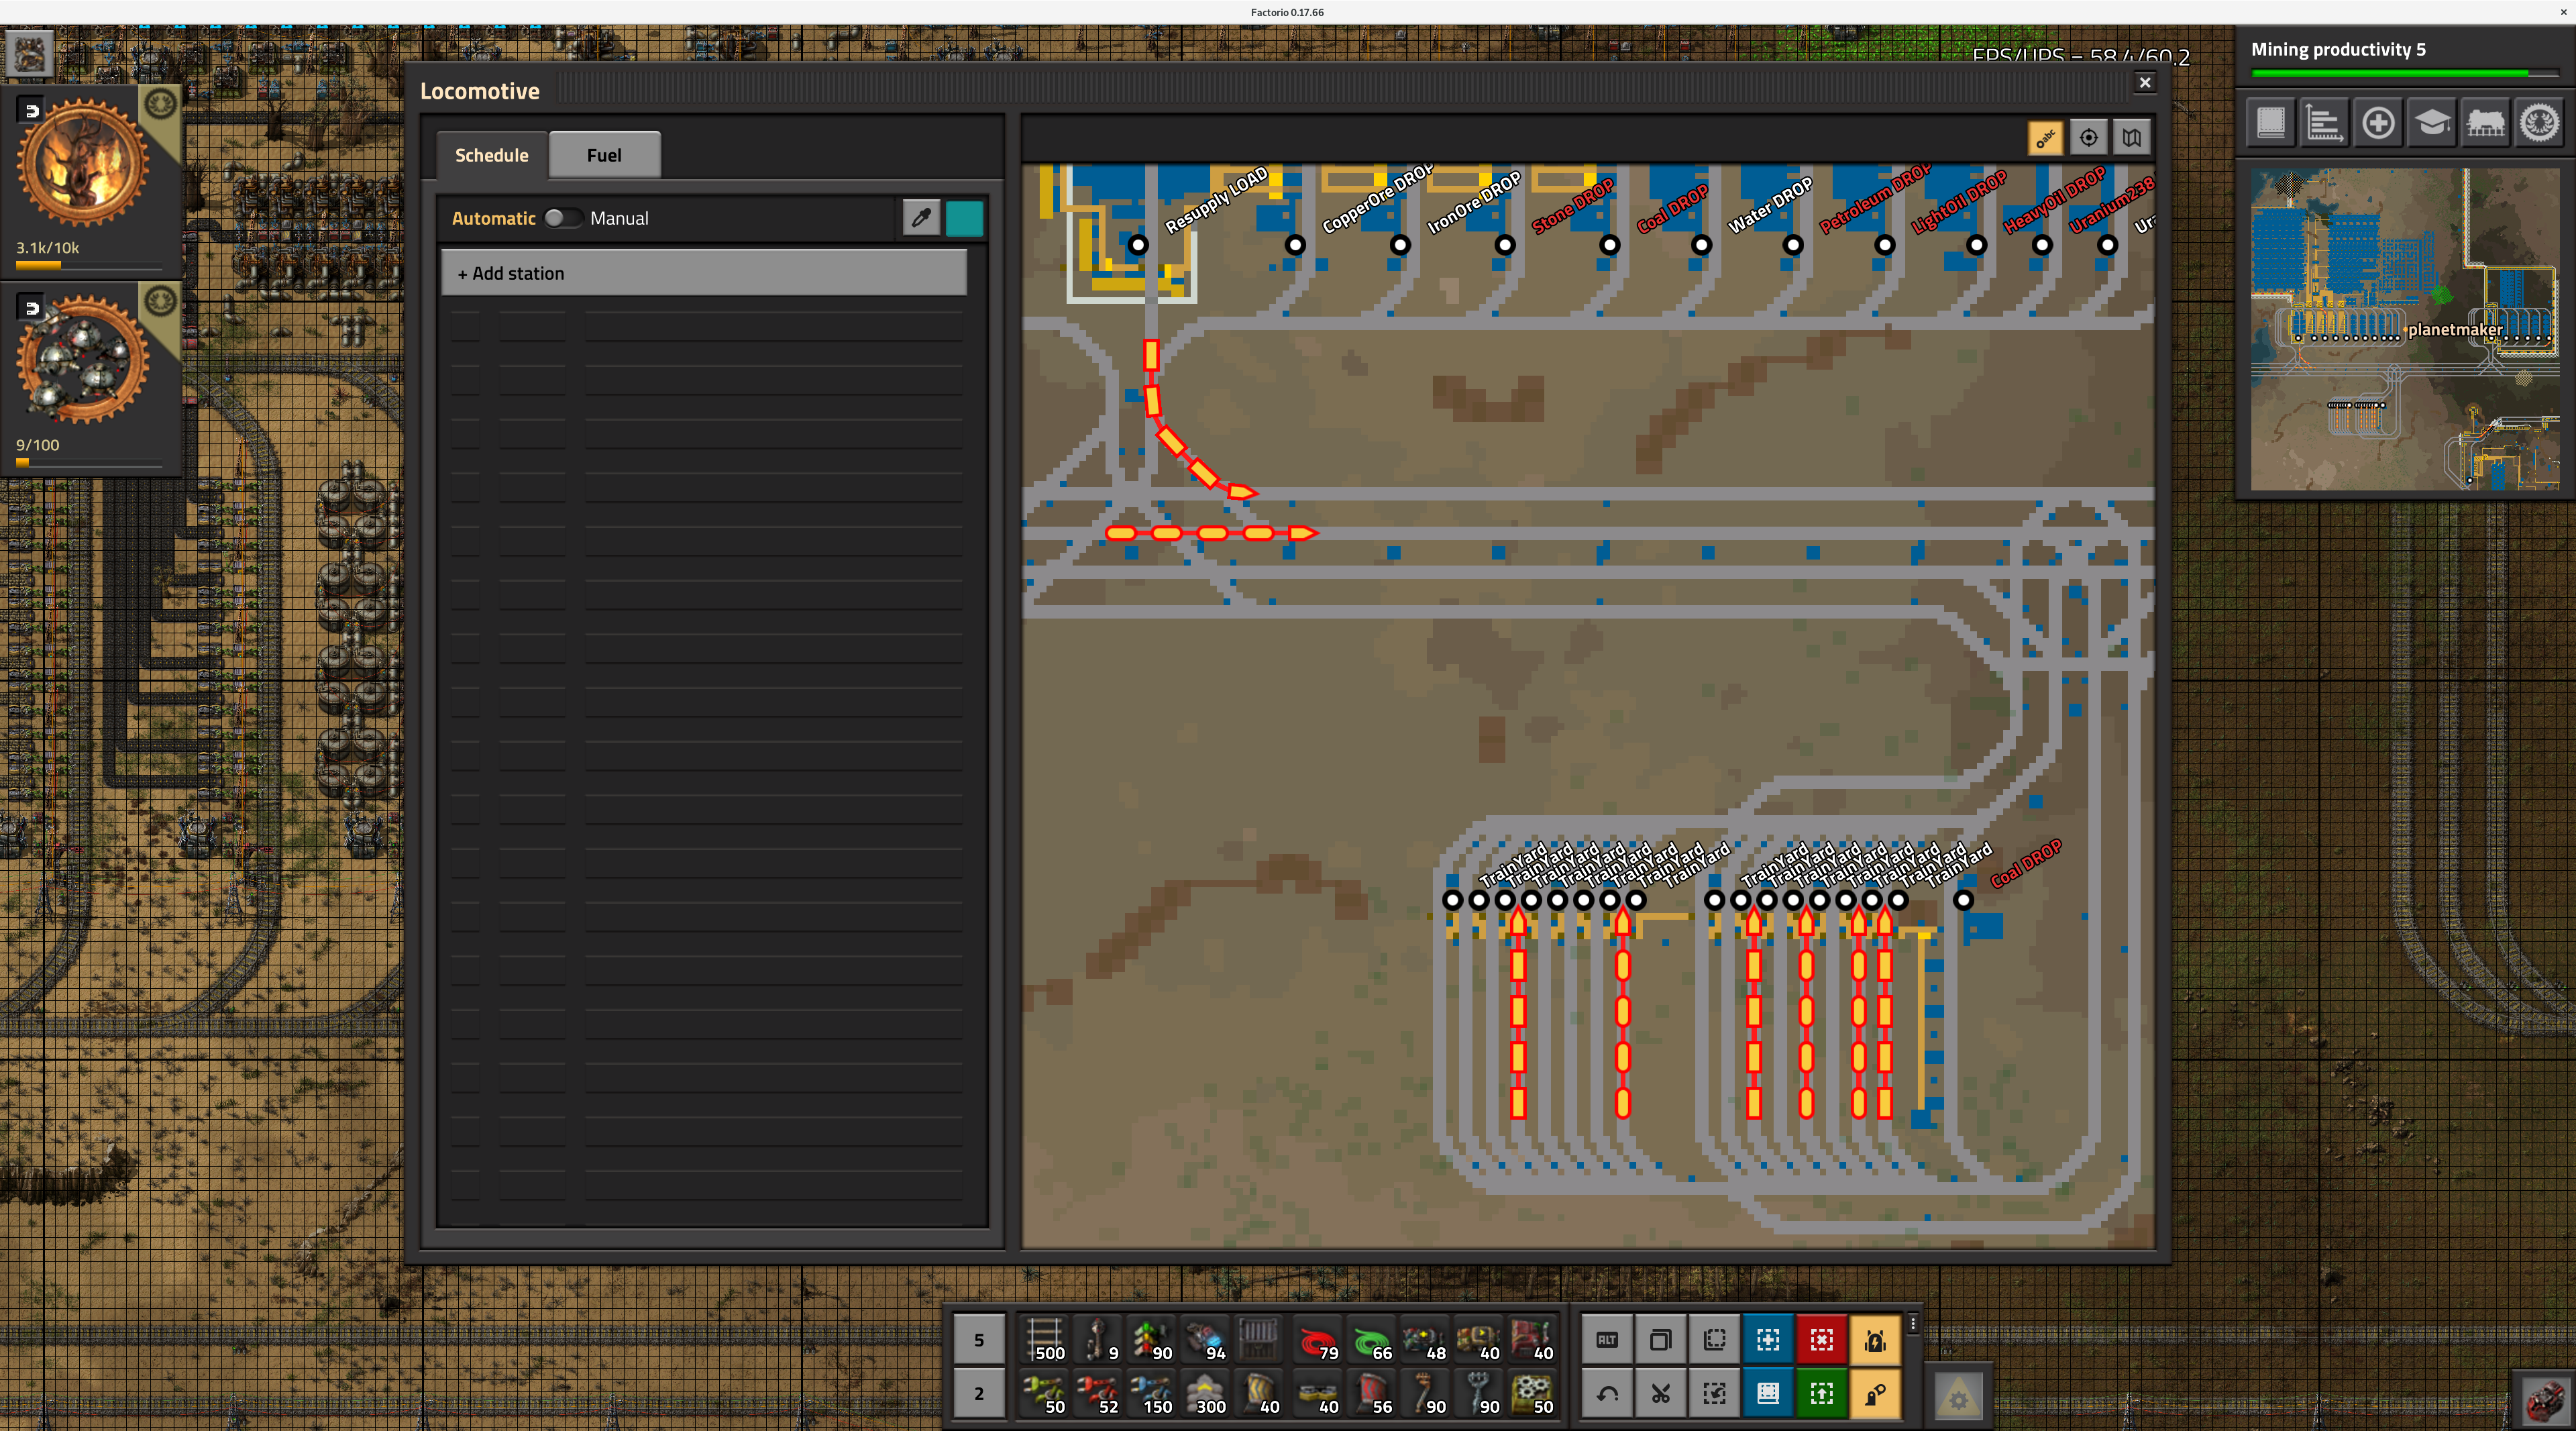Toggle station names display on map
The height and width of the screenshot is (1431, 2576).
(x=2045, y=138)
